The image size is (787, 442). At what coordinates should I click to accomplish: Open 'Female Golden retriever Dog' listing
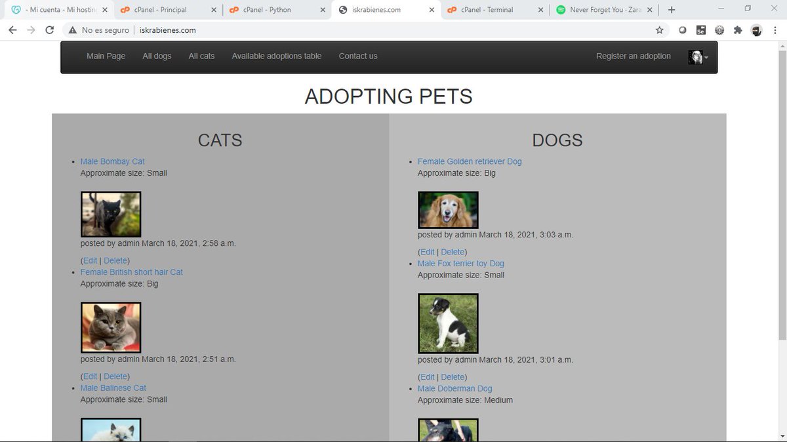click(470, 161)
